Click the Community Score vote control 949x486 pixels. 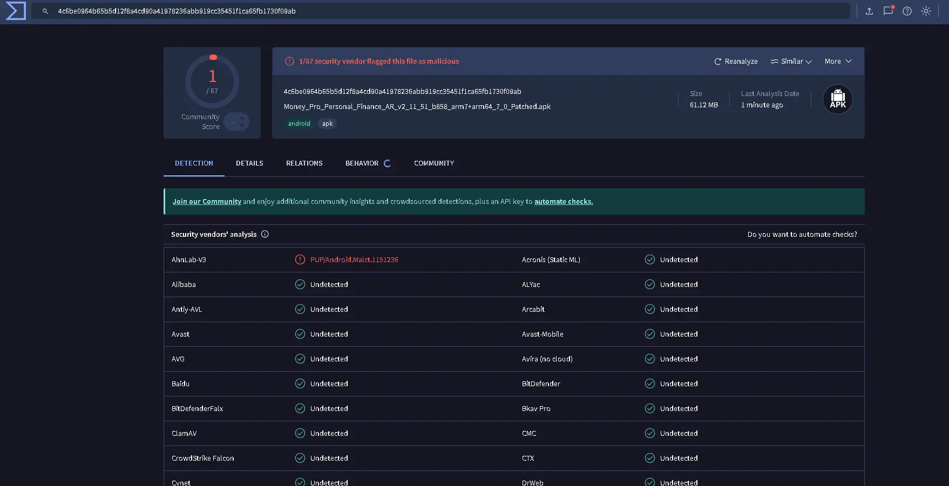236,122
